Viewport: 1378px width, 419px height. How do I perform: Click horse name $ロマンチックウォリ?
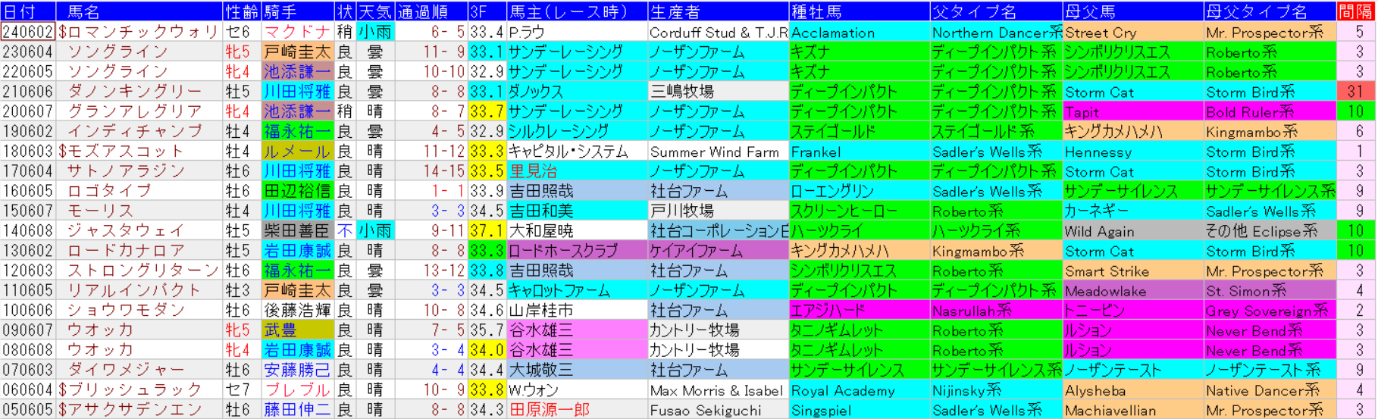tap(139, 32)
